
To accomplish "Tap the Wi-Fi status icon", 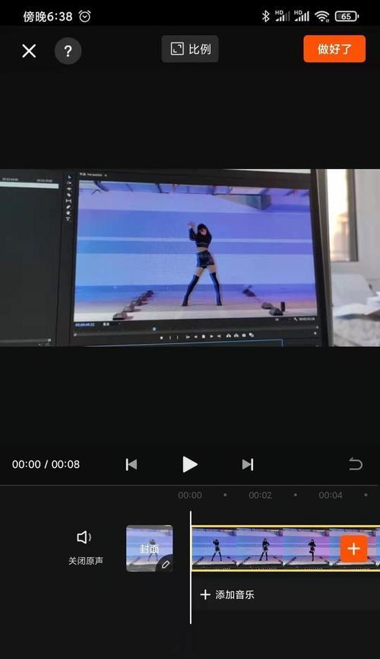I will pyautogui.click(x=322, y=17).
